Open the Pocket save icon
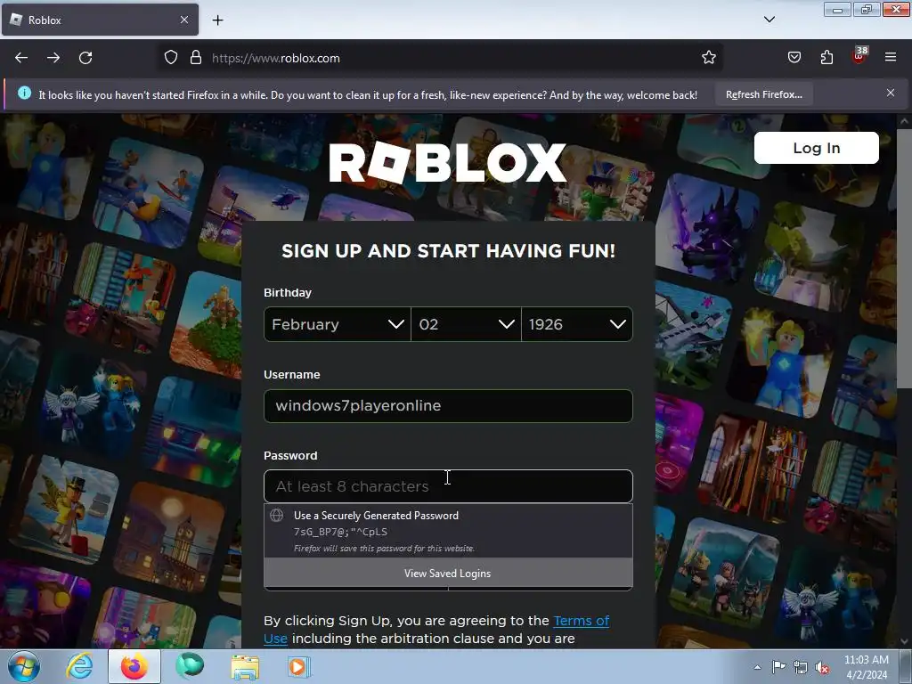This screenshot has width=912, height=684. pos(794,58)
